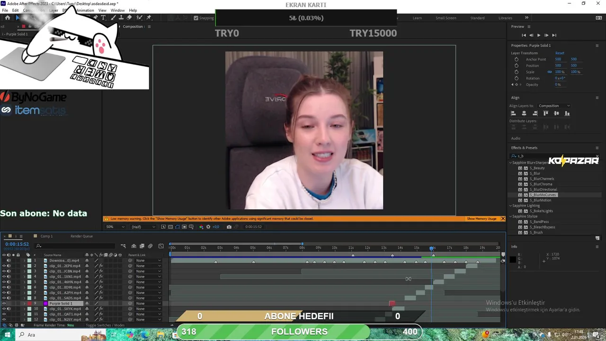Toggle Anchor Point stopwatch
This screenshot has width=606, height=341.
pos(517,59)
